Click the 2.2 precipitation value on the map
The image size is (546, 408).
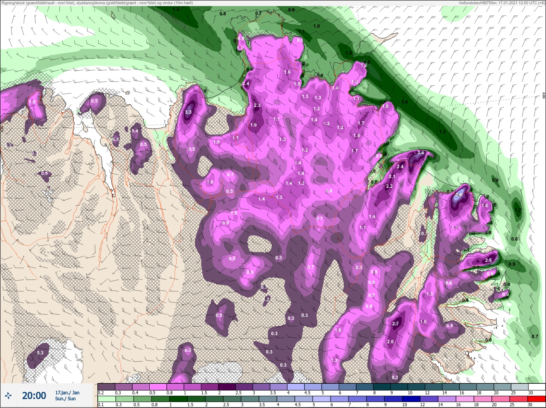pos(389,187)
